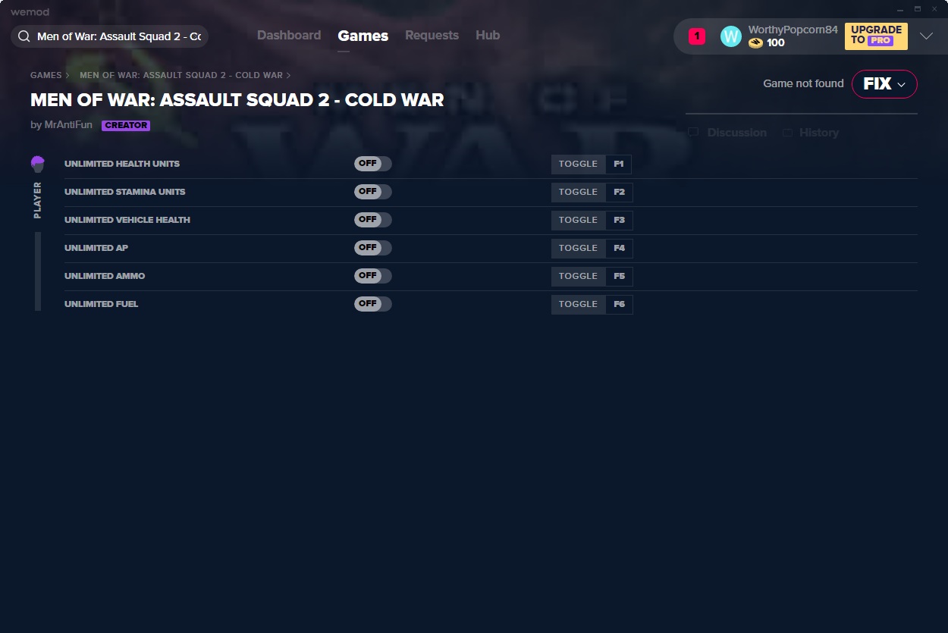
Task: Click the game search input field
Action: [110, 36]
